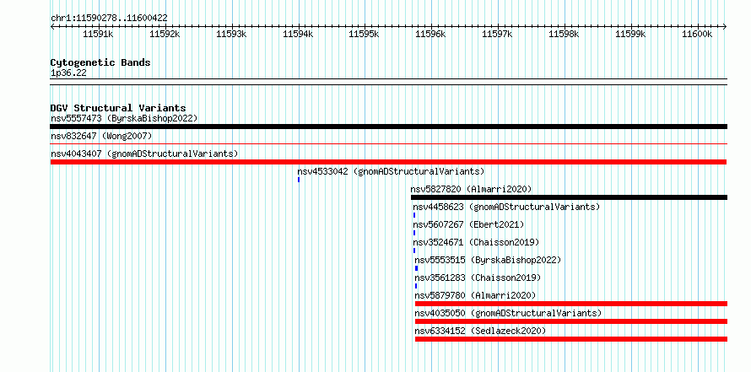Click the DGV Structural Variants track title
Image resolution: width=751 pixels, height=372 pixels.
(118, 108)
